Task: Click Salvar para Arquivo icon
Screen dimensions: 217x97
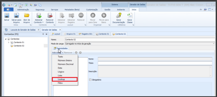Action: [16, 15]
